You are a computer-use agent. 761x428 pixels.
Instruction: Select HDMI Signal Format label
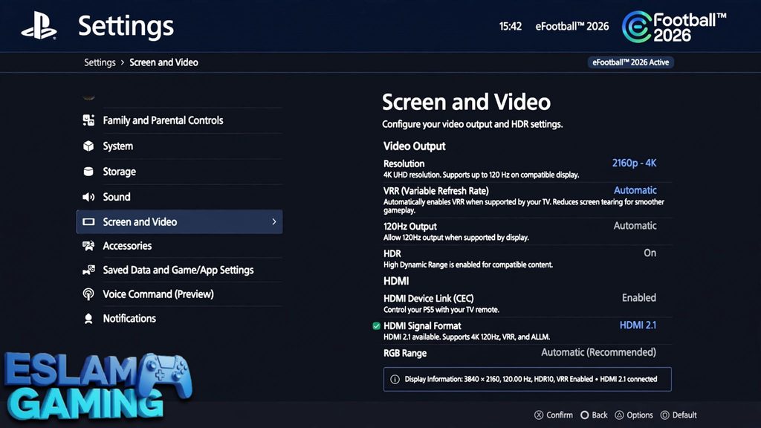(x=422, y=326)
